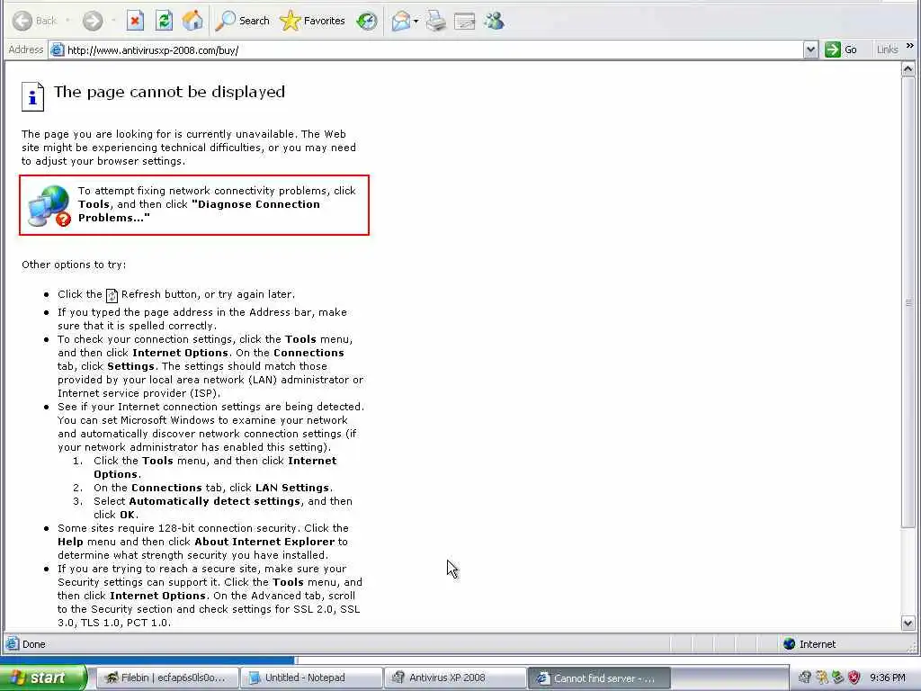This screenshot has height=691, width=921.
Task: Switch to the Filebin taskbar window
Action: (166, 678)
